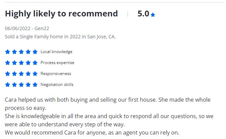
Task: Click fourth star of Negotiation skills rating
Action: (28, 85)
